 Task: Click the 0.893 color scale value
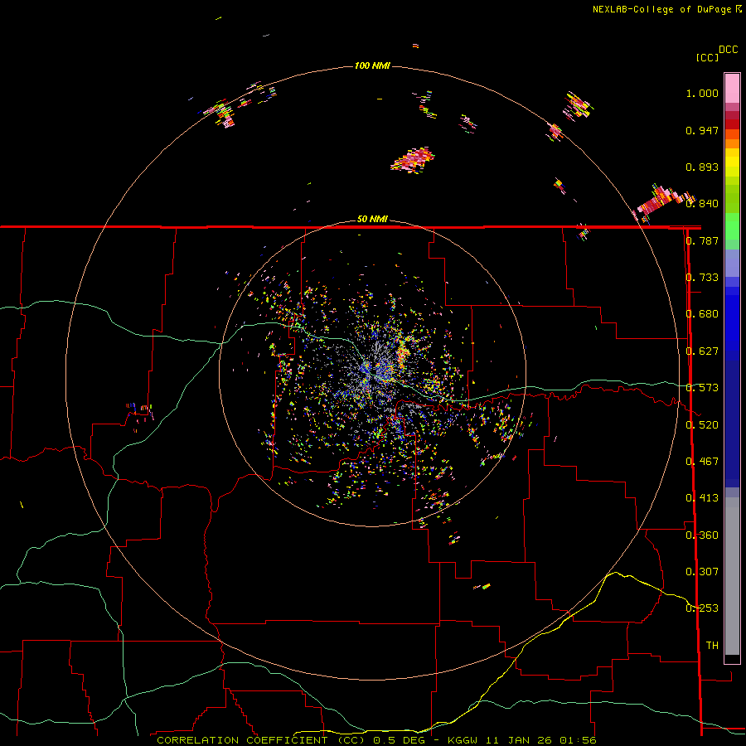(x=702, y=167)
